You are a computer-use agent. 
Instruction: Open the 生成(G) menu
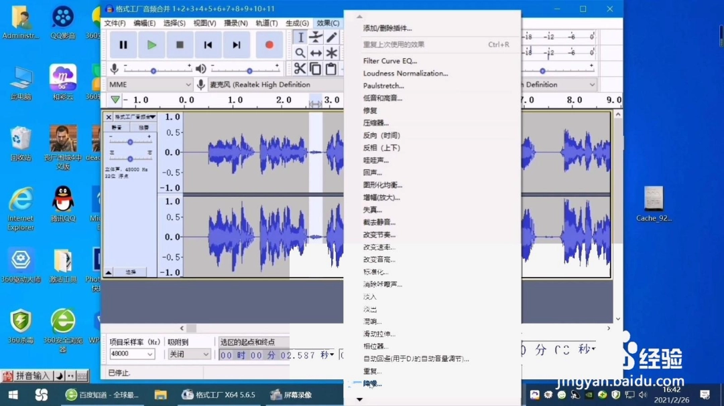297,23
